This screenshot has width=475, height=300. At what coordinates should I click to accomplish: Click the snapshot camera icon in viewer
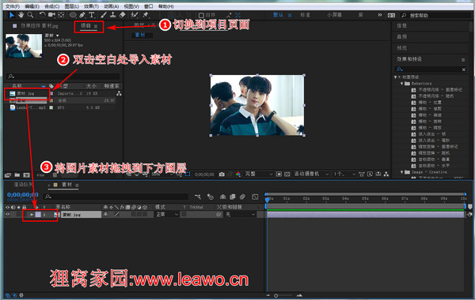[x=222, y=174]
